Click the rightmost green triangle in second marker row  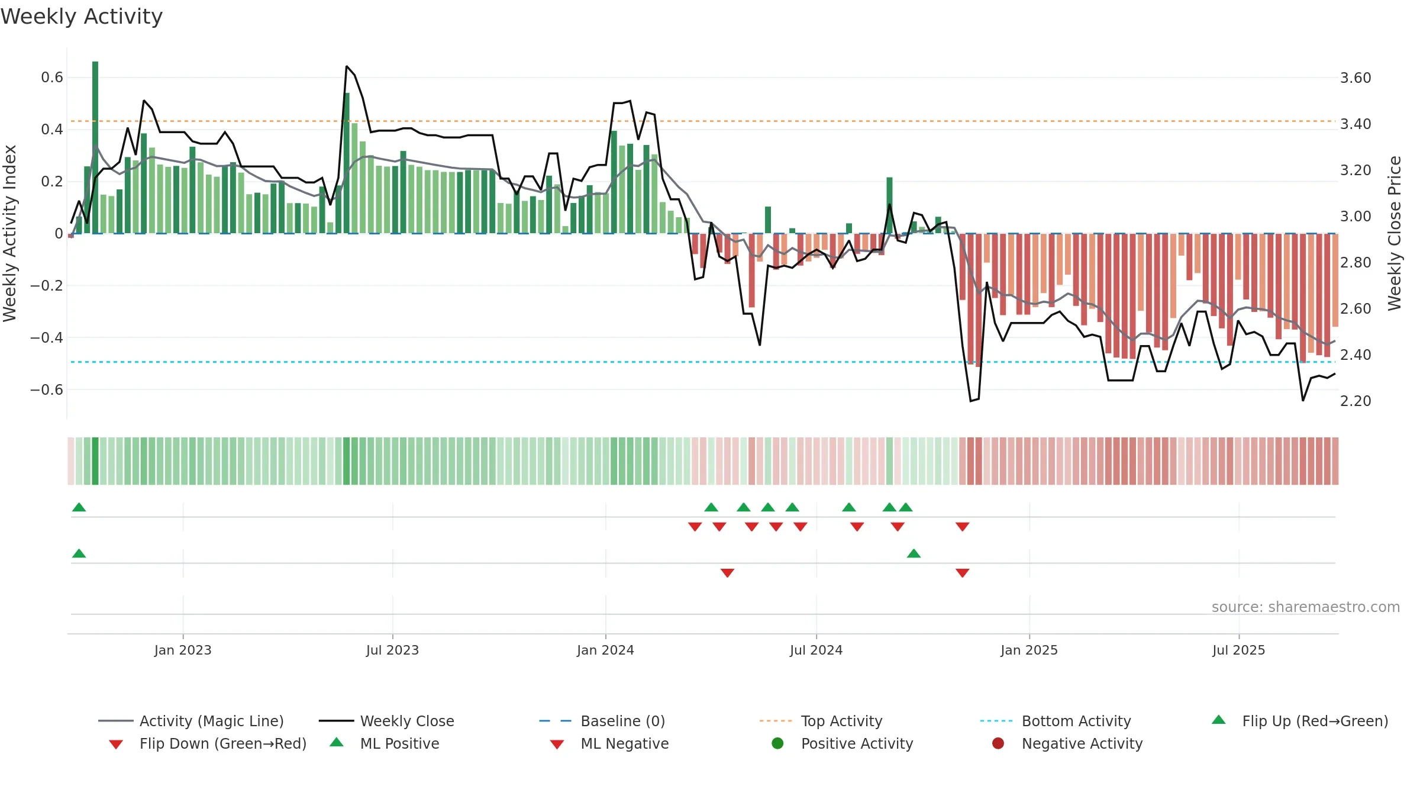[914, 553]
